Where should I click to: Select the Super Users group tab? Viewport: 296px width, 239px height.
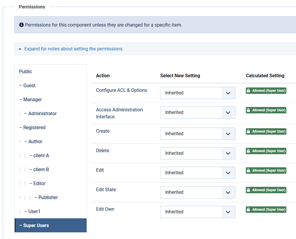pyautogui.click(x=36, y=226)
